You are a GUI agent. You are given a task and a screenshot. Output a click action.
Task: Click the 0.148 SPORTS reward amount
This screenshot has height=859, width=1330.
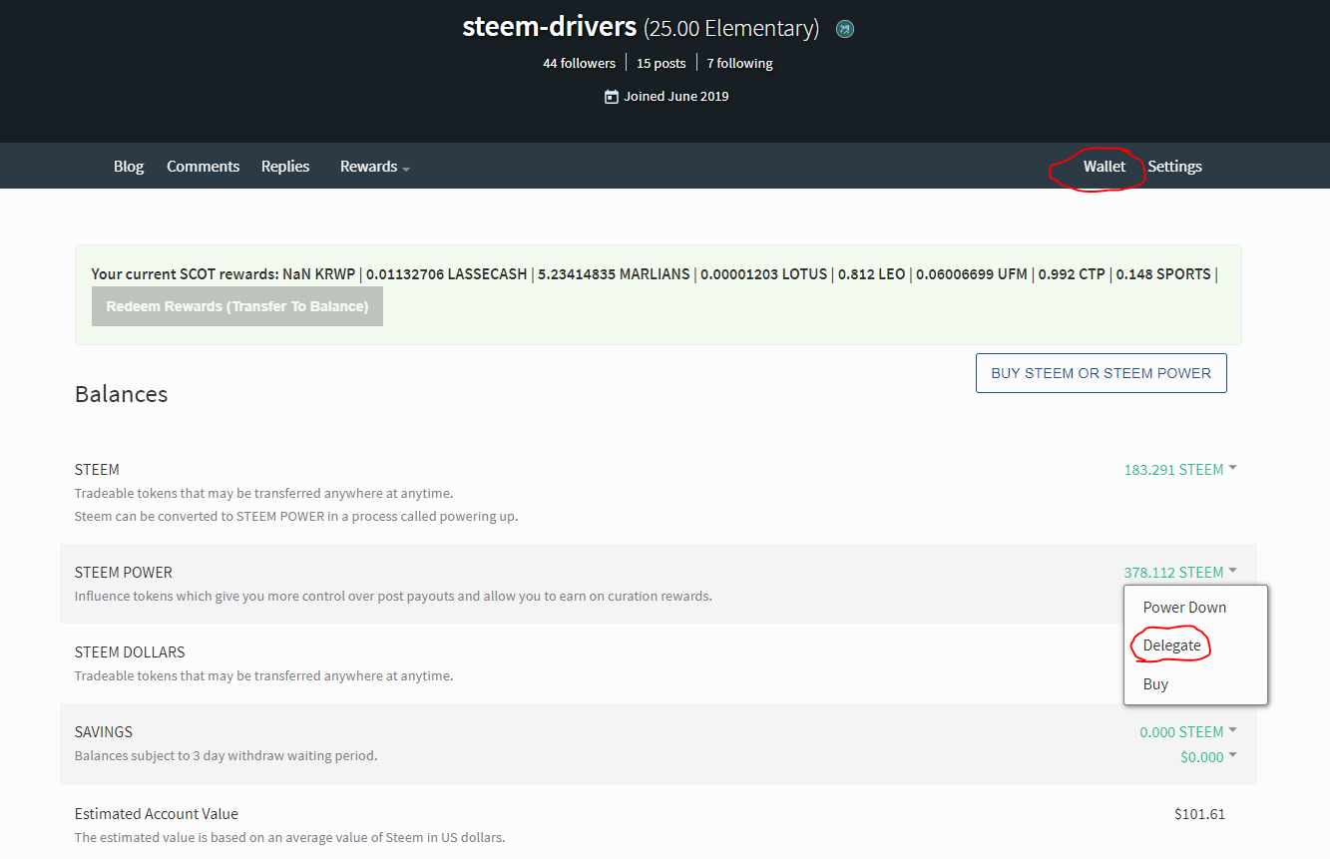tap(1163, 274)
